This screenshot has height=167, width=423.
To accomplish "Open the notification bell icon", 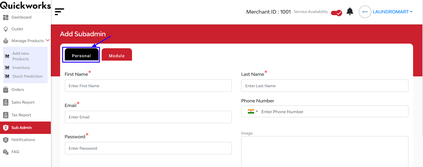I will coord(350,11).
